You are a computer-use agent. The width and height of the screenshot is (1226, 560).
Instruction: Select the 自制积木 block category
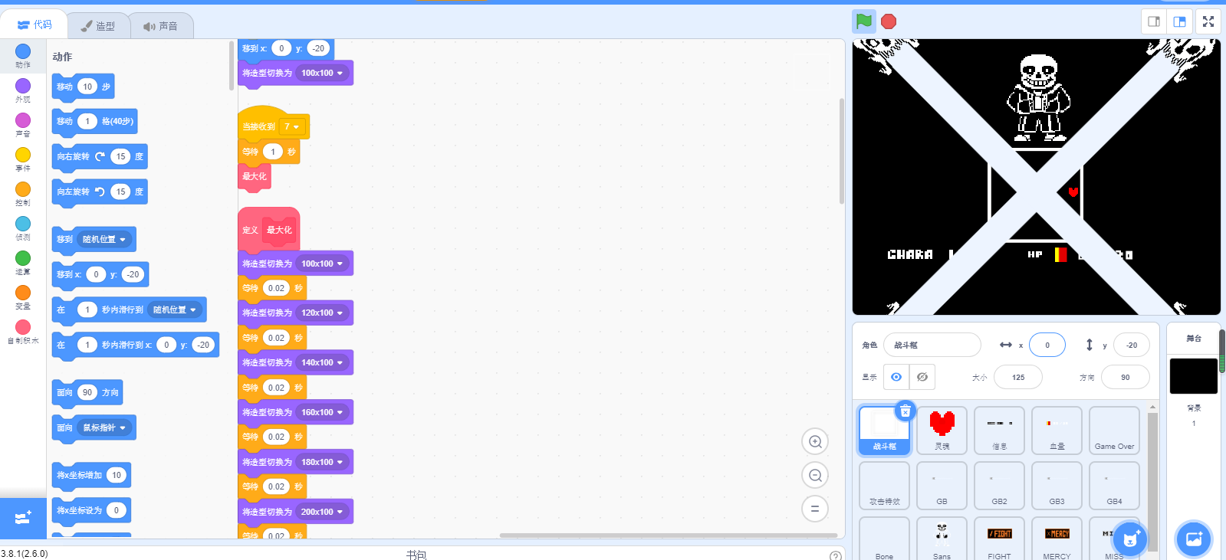[23, 332]
